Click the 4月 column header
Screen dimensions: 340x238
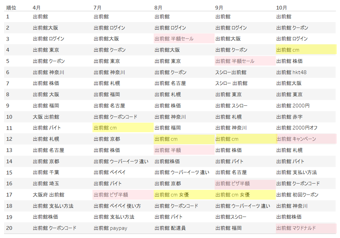point(37,8)
